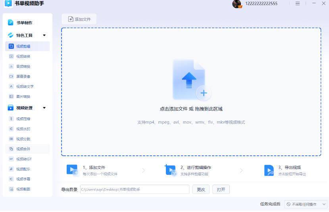Collapse the 视频处理 group arrow
Screen dimensions: 329x212
[44, 108]
